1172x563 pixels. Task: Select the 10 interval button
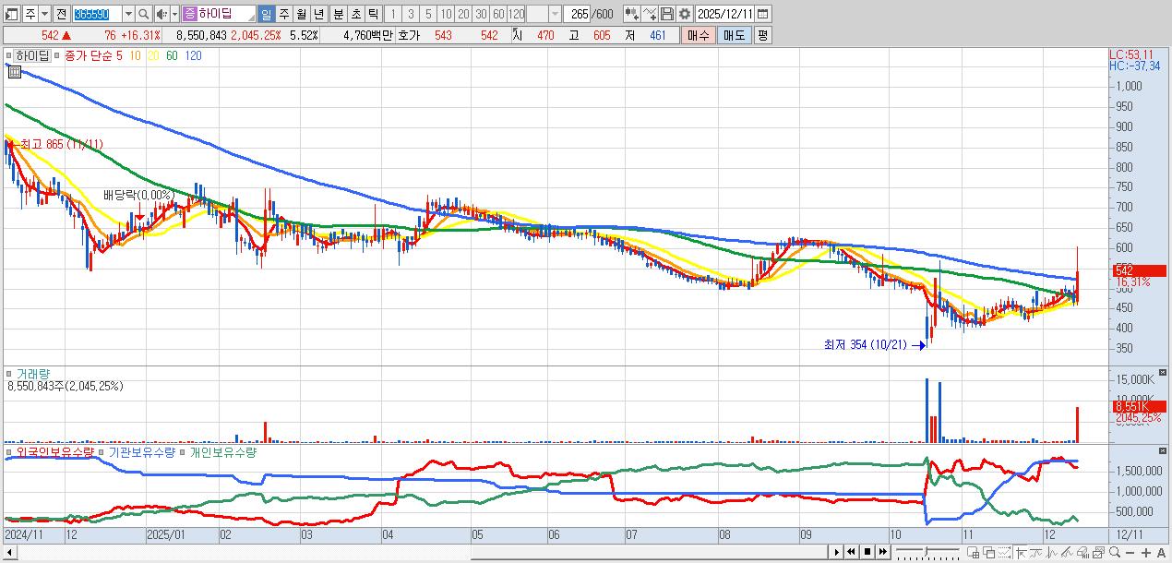click(x=447, y=14)
